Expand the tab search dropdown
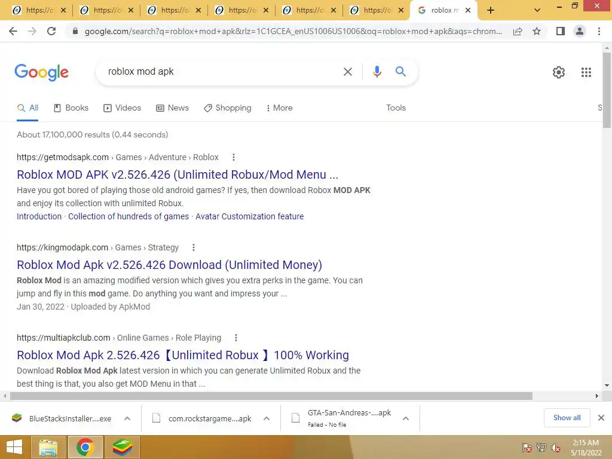612x459 pixels. (537, 11)
